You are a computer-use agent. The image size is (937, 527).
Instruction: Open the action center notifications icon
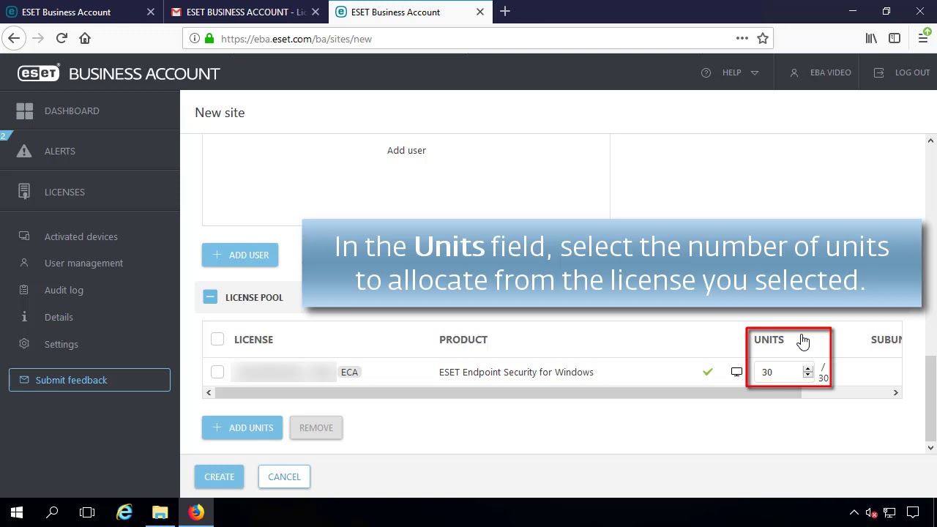(913, 512)
